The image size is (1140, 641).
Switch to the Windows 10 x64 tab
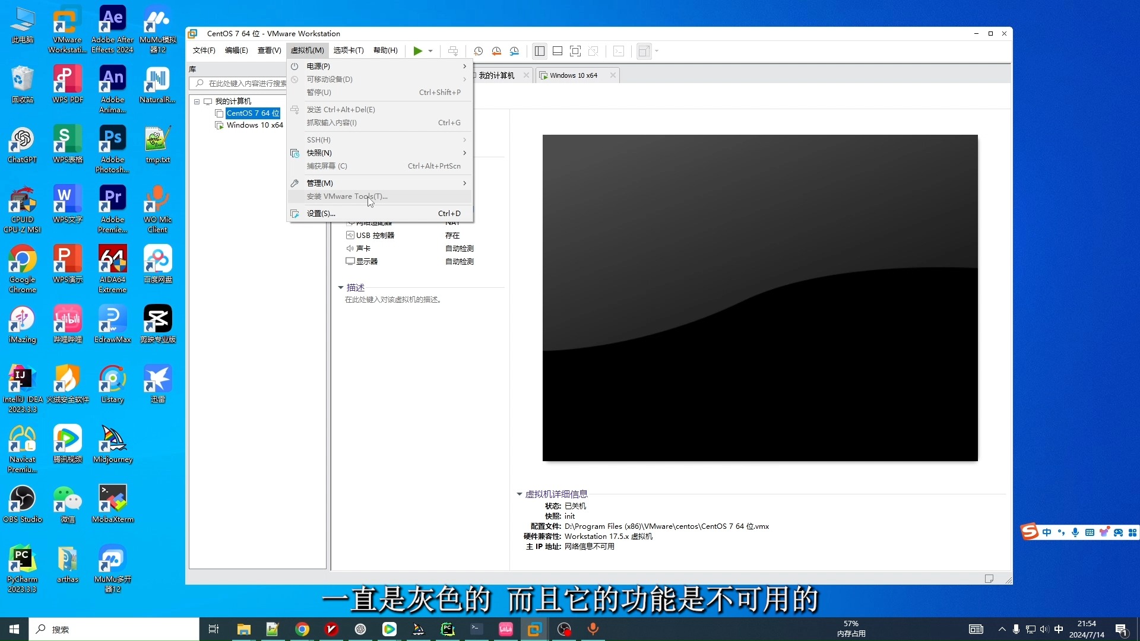point(573,76)
